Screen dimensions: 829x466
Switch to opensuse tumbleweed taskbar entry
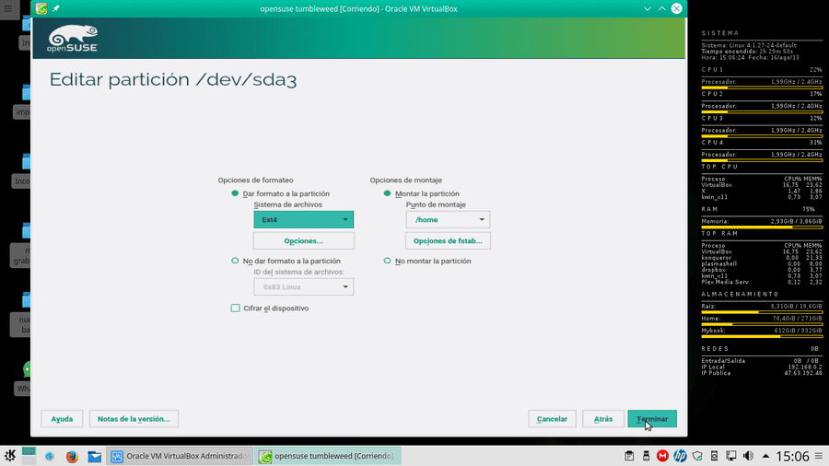coord(328,456)
